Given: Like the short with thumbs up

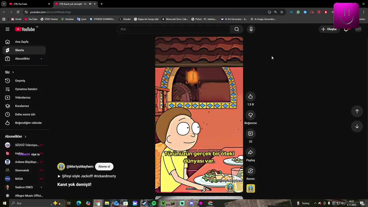Looking at the screenshot, I should coord(250,96).
